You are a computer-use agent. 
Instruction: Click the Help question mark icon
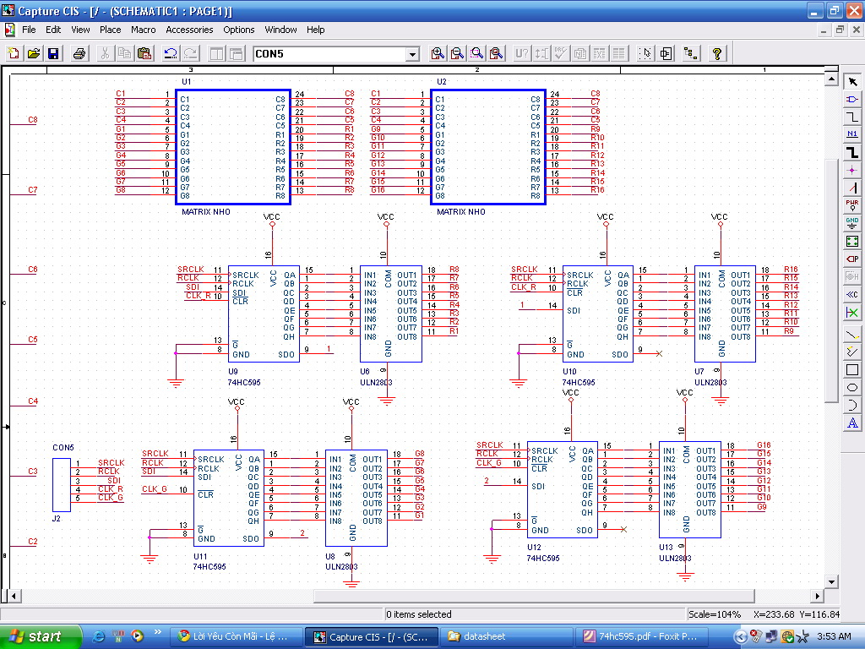point(717,54)
